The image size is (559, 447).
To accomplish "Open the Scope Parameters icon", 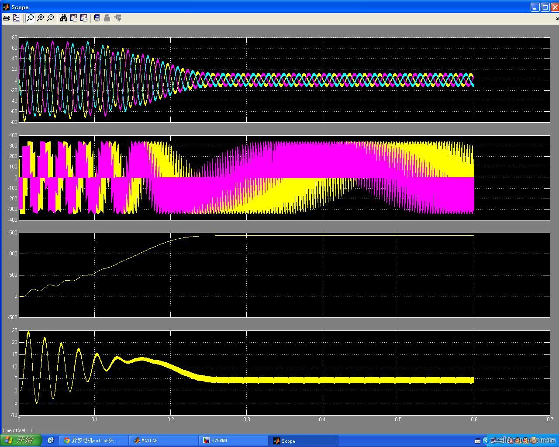I will coord(17,18).
